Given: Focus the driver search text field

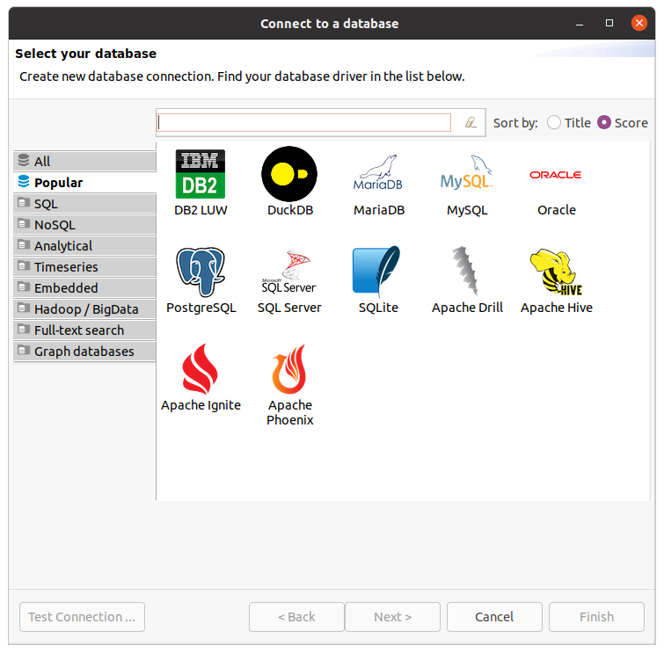Looking at the screenshot, I should pos(303,123).
